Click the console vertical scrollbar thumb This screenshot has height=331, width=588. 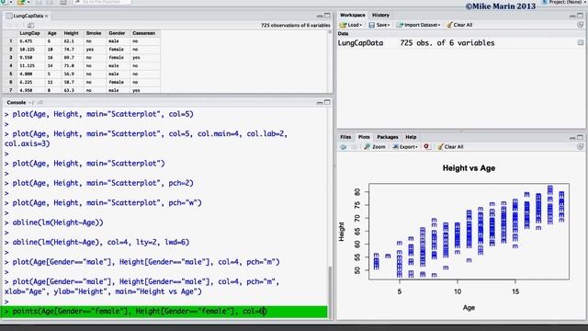330,291
